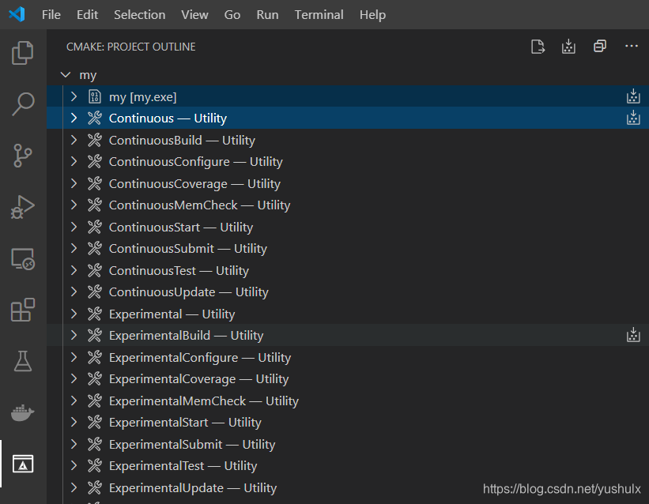The width and height of the screenshot is (649, 504).
Task: Open Source Control view in activity bar
Action: [x=23, y=156]
